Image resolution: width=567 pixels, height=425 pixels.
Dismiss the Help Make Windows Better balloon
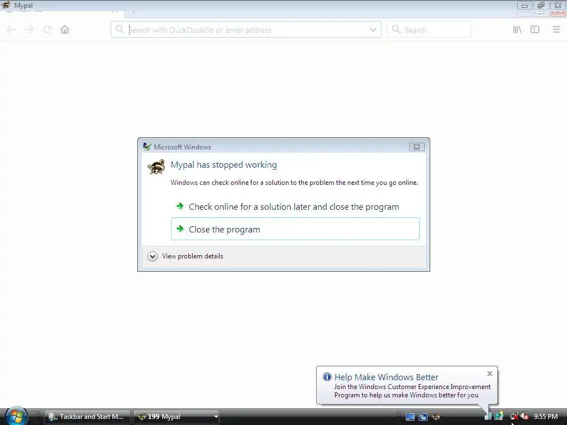pyautogui.click(x=489, y=374)
